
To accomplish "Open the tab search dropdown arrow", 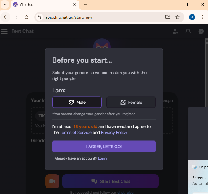I will click(x=5, y=4).
